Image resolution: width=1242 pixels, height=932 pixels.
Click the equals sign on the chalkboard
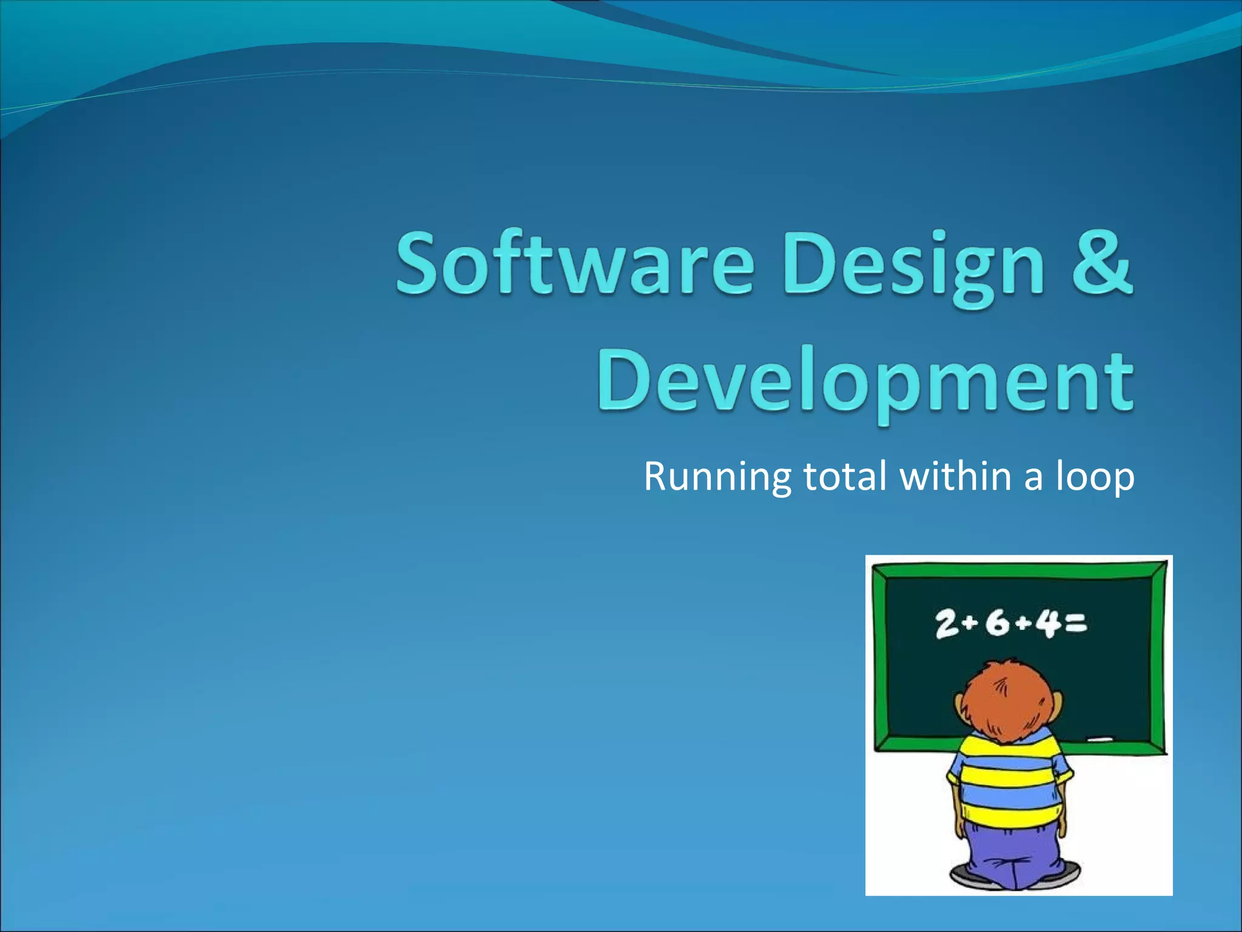1075,624
